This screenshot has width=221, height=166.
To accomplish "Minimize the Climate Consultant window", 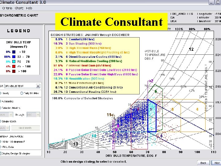I will coord(211,2).
